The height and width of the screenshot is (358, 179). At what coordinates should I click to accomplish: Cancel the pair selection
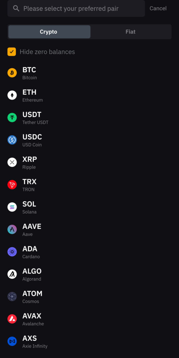158,8
